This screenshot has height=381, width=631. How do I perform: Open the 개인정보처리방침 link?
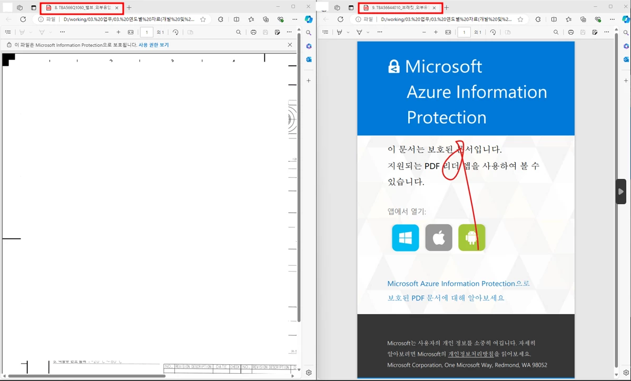click(x=471, y=354)
